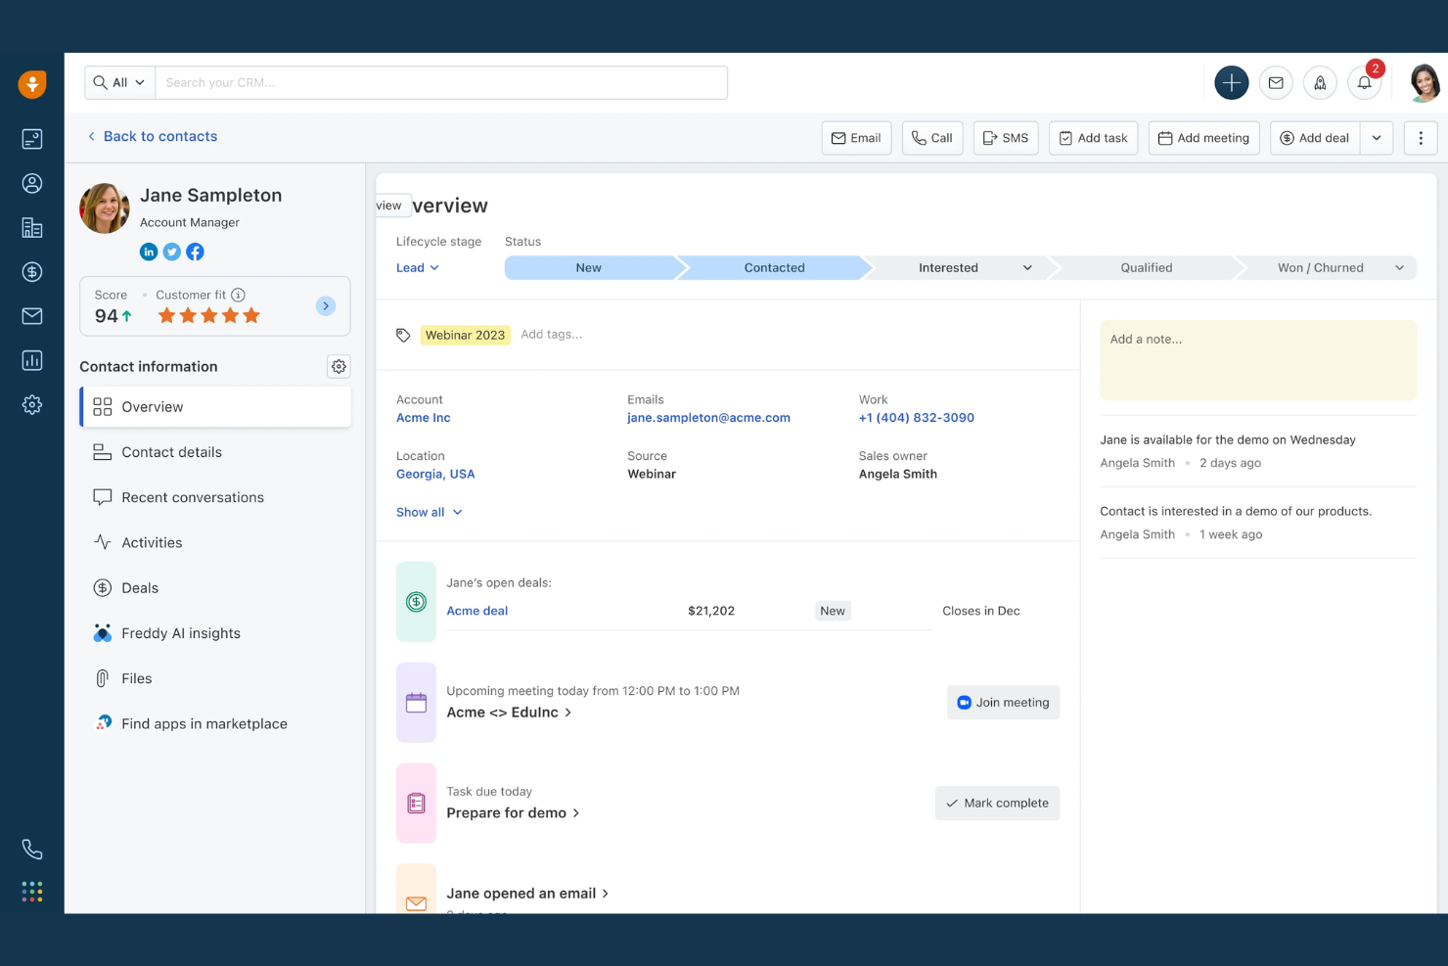The image size is (1448, 966).
Task: Open the notifications bell with badge
Action: [x=1365, y=83]
